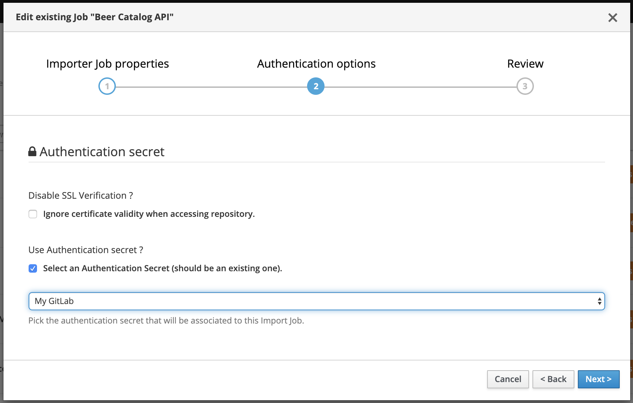Uncheck Select an Authentication Secret checkbox
The height and width of the screenshot is (403, 633).
(33, 268)
